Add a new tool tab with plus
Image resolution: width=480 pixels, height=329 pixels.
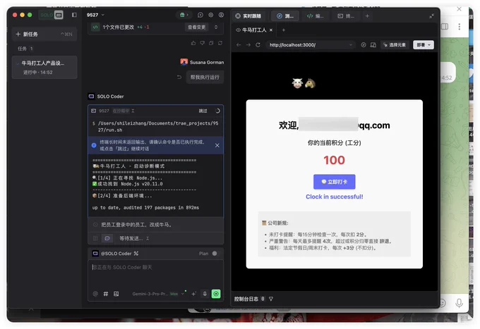[367, 16]
